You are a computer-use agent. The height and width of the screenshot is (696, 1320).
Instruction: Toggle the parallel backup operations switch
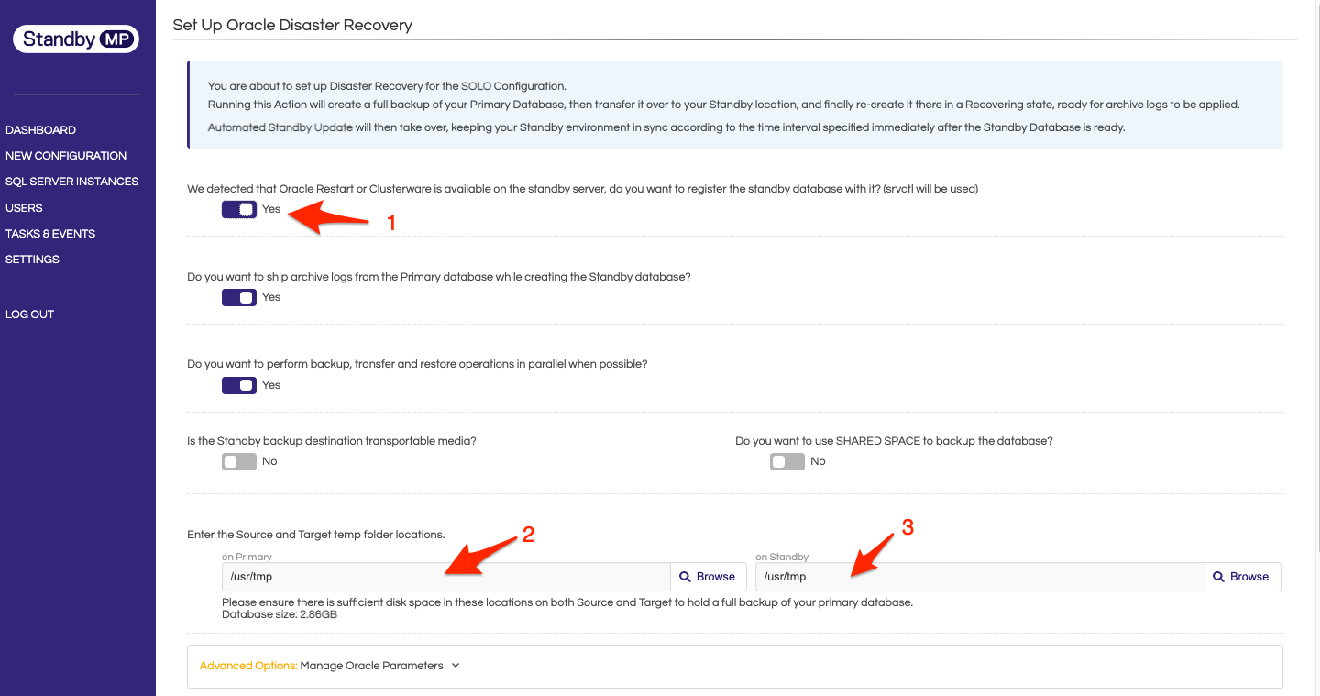239,385
